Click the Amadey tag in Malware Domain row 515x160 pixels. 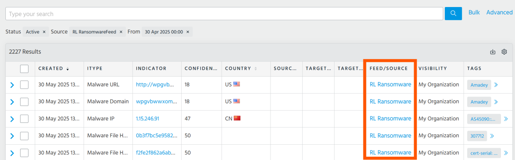[x=479, y=102]
